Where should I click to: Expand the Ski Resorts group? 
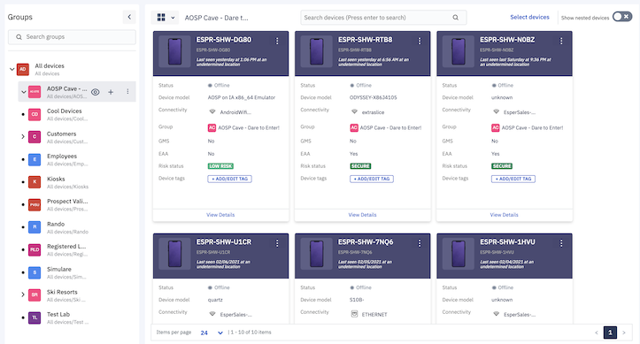tap(23, 294)
